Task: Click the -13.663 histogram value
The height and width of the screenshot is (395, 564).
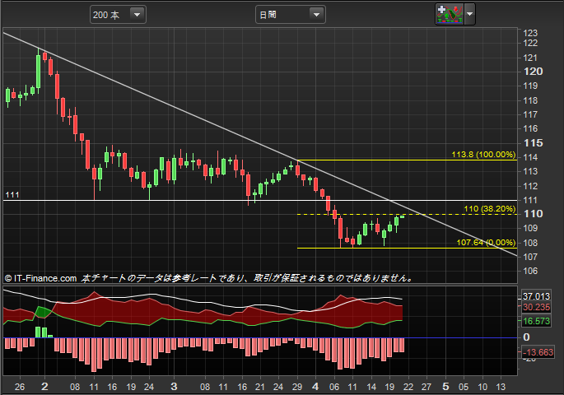Action: click(x=538, y=352)
